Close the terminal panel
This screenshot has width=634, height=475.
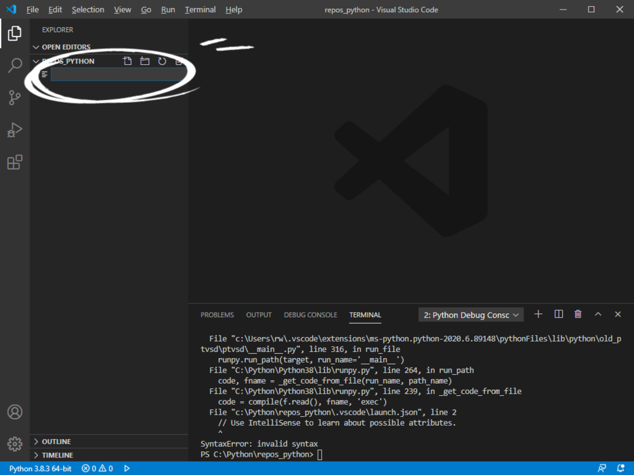pyautogui.click(x=618, y=314)
